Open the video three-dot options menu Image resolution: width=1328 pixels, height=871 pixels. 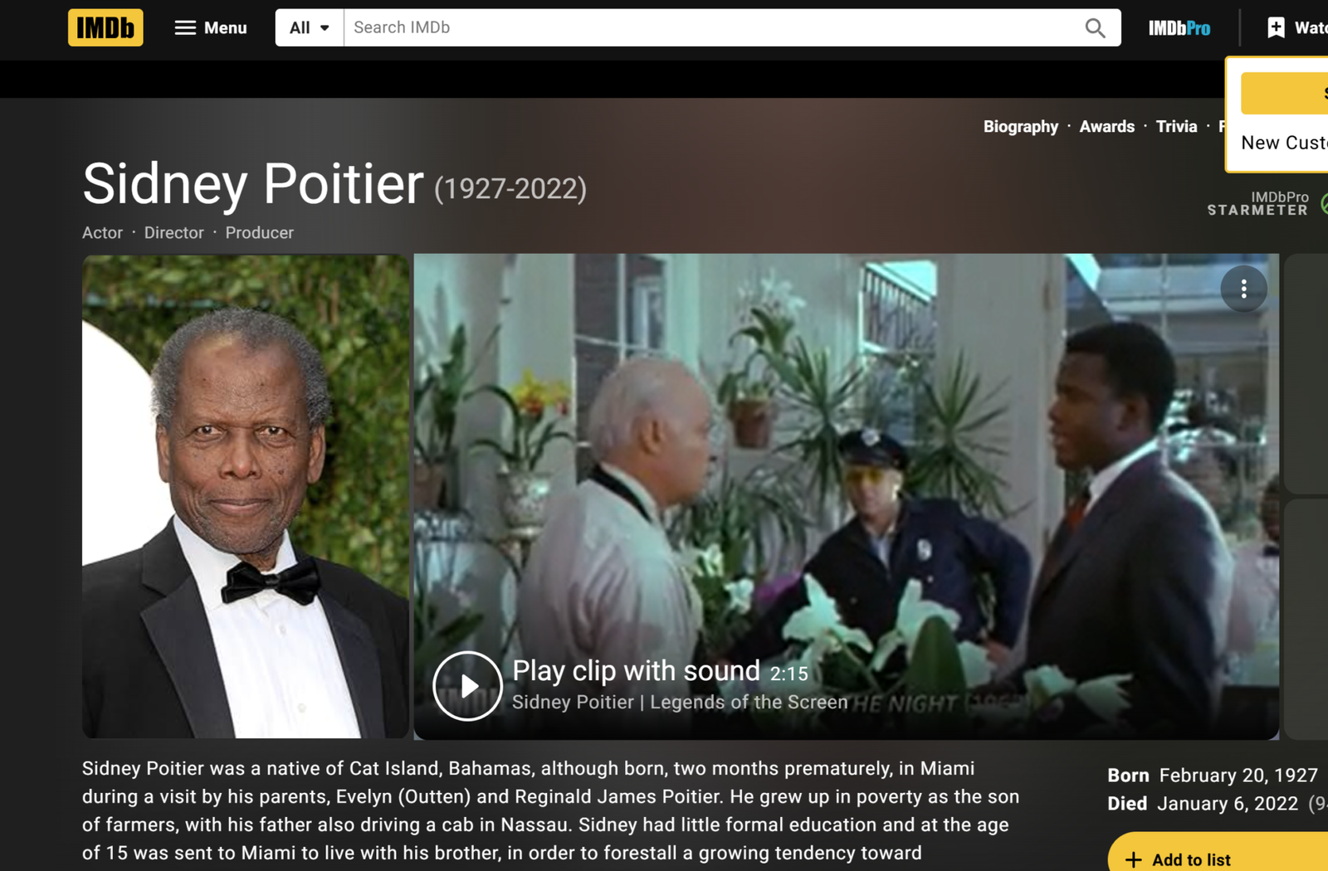(x=1243, y=289)
